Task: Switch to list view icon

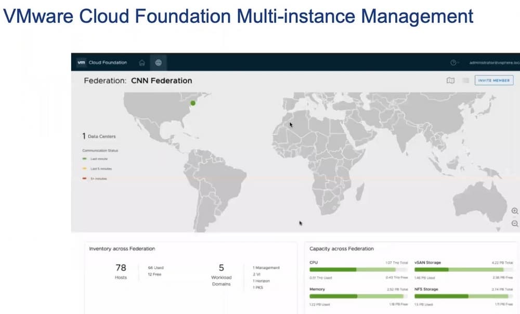Action: point(465,80)
